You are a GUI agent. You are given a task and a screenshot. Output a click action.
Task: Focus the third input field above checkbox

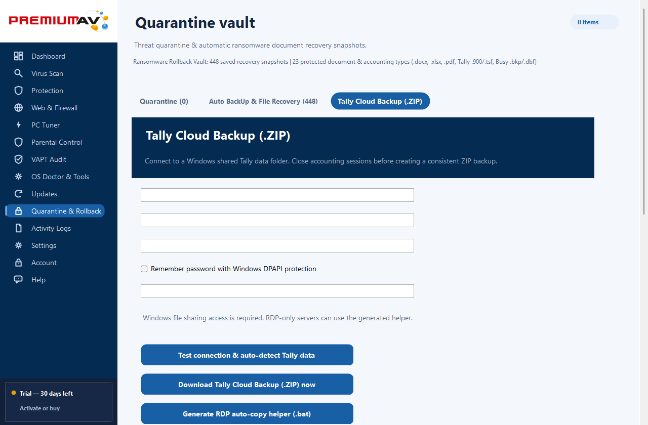click(x=277, y=245)
